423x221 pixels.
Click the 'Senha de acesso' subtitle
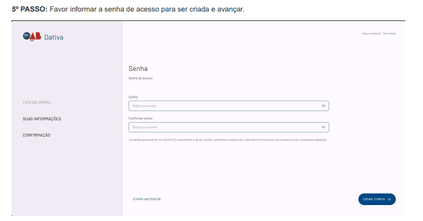[x=140, y=79]
